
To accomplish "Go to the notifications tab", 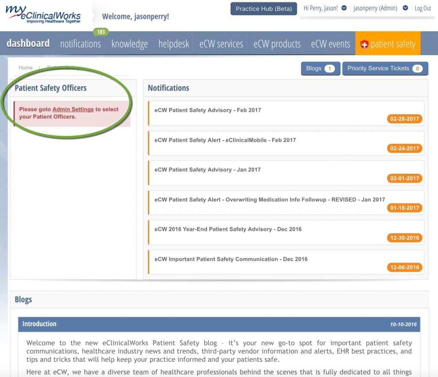I will (x=80, y=44).
